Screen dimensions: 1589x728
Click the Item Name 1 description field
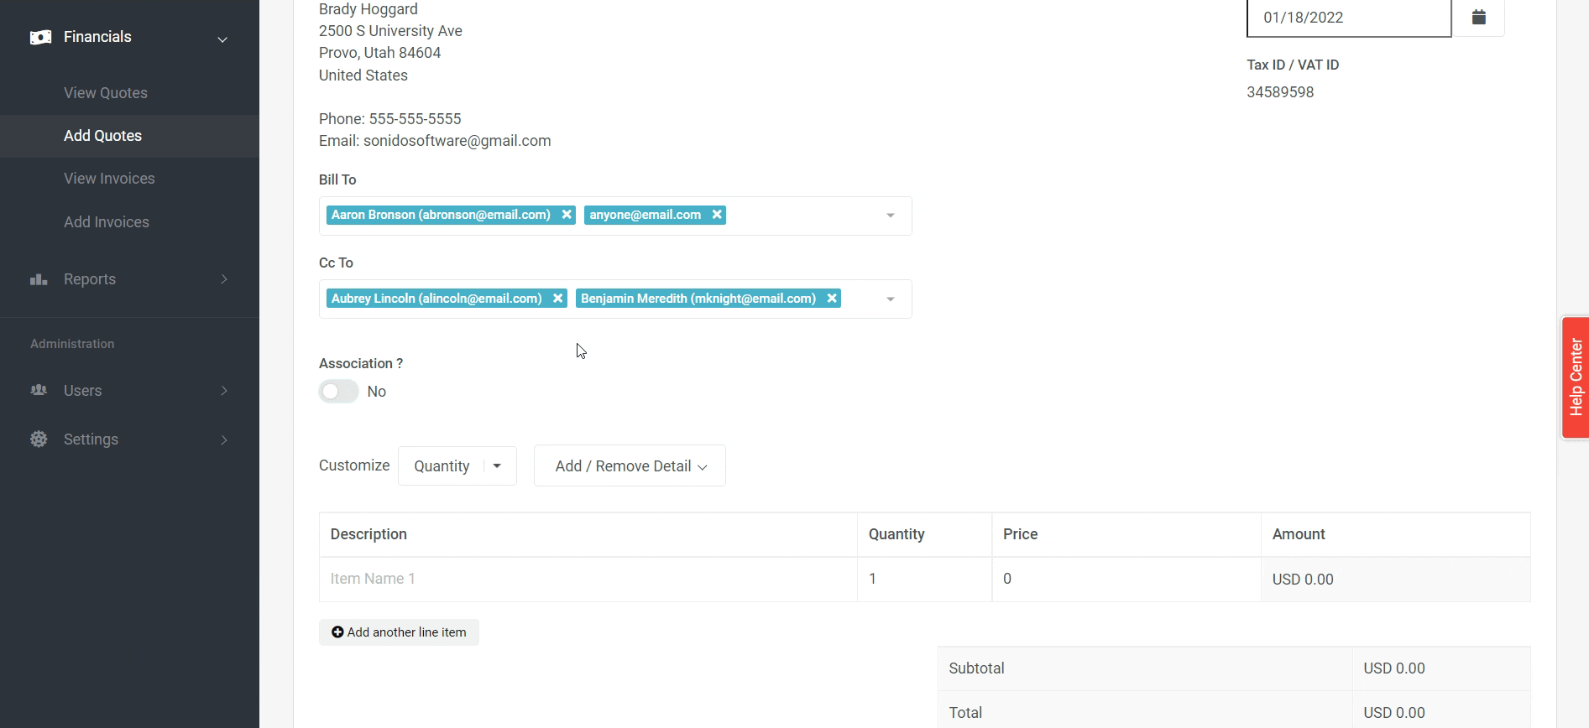(588, 580)
